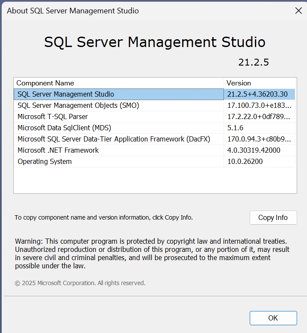Select the DacFX Data-Tier Application Framework row
307x333 pixels.
point(154,139)
